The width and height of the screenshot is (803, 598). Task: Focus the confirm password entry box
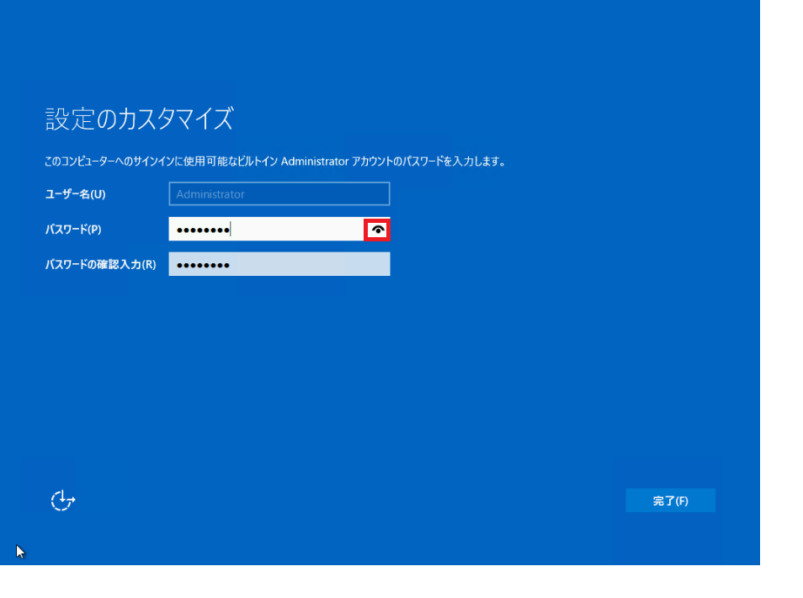pos(278,263)
